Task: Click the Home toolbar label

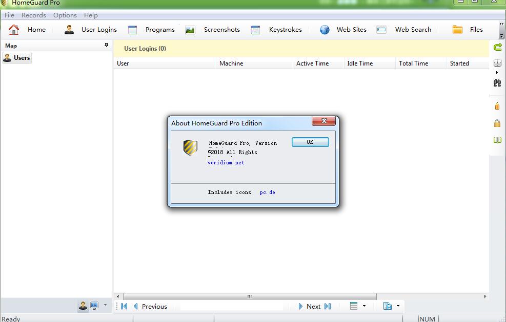Action: [36, 30]
